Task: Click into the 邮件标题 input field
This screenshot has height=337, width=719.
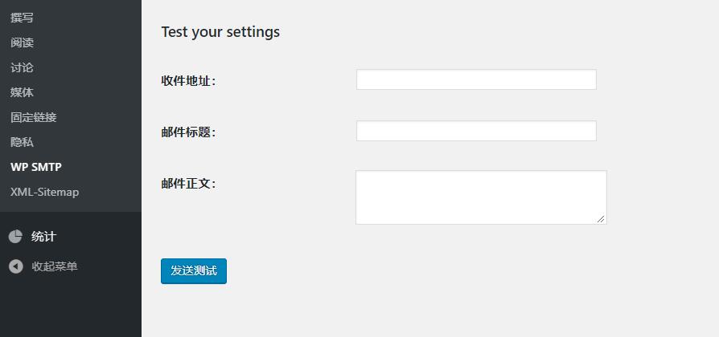Action: [x=476, y=131]
